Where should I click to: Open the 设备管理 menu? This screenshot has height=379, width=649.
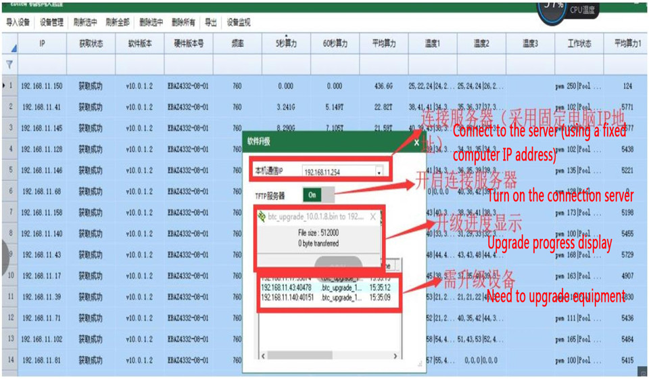pyautogui.click(x=51, y=22)
